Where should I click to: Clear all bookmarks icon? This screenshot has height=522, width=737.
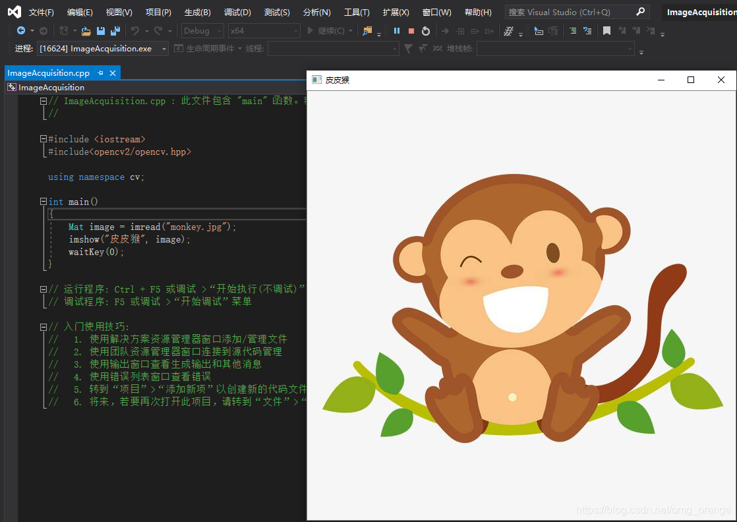tap(651, 30)
